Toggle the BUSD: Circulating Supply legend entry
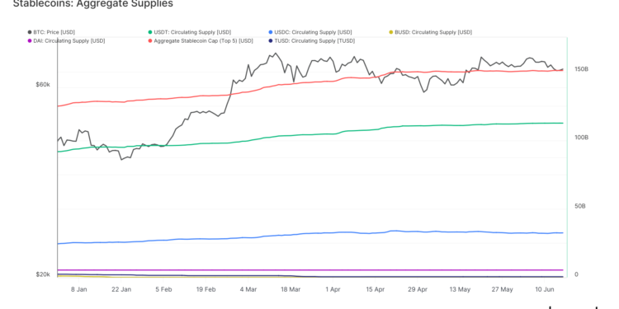 coord(430,32)
